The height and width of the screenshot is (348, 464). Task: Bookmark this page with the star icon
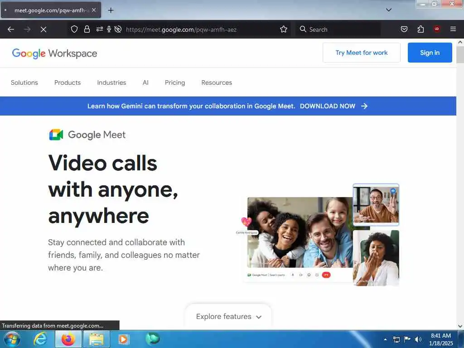[x=284, y=29]
